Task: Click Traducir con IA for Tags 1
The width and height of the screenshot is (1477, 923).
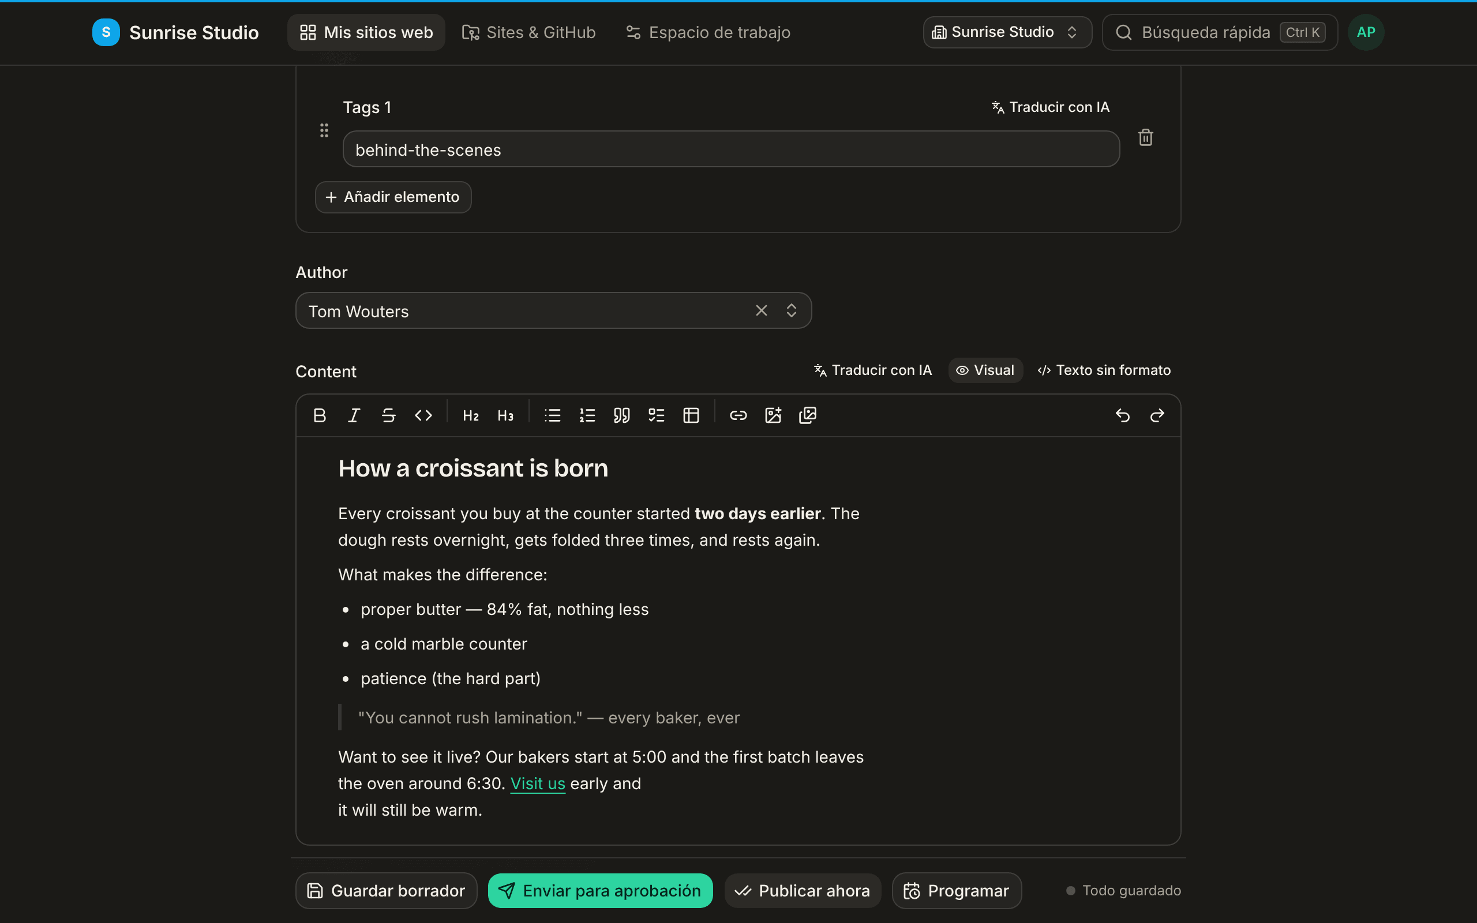Action: 1051,107
